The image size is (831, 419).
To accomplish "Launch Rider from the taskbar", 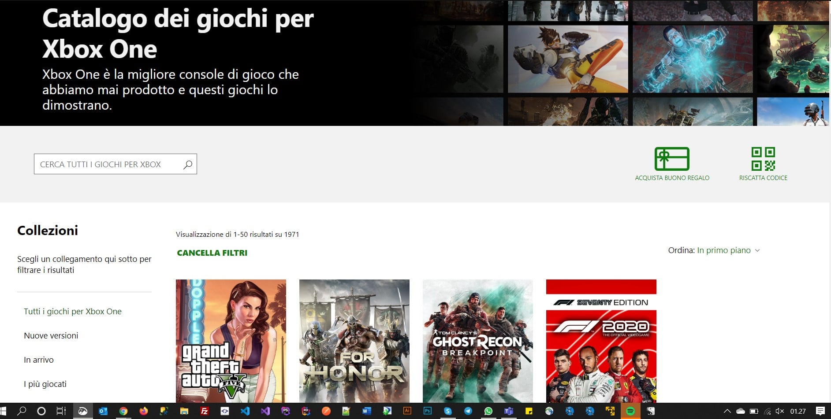I will tap(306, 411).
